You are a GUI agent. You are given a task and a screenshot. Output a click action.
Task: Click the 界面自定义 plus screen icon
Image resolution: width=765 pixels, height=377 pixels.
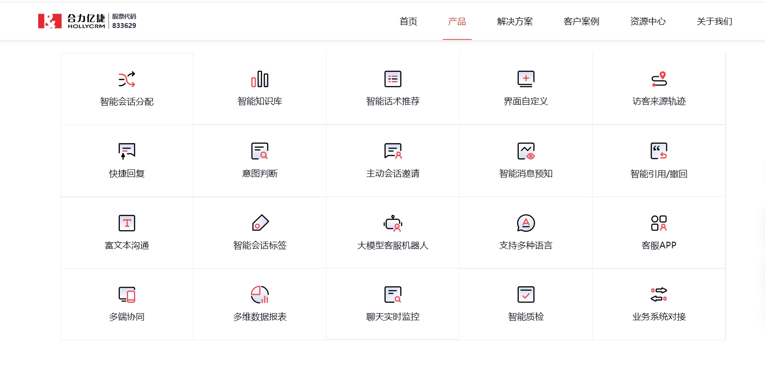point(526,79)
